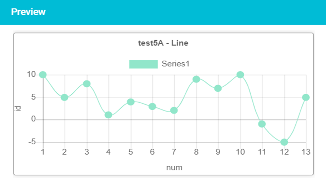Click x-axis tick label 13
This screenshot has width=326, height=180.
point(306,152)
